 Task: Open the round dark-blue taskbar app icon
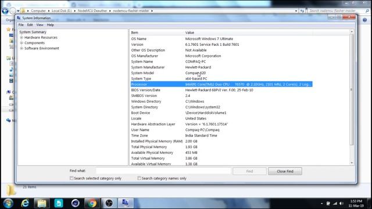pos(76,203)
